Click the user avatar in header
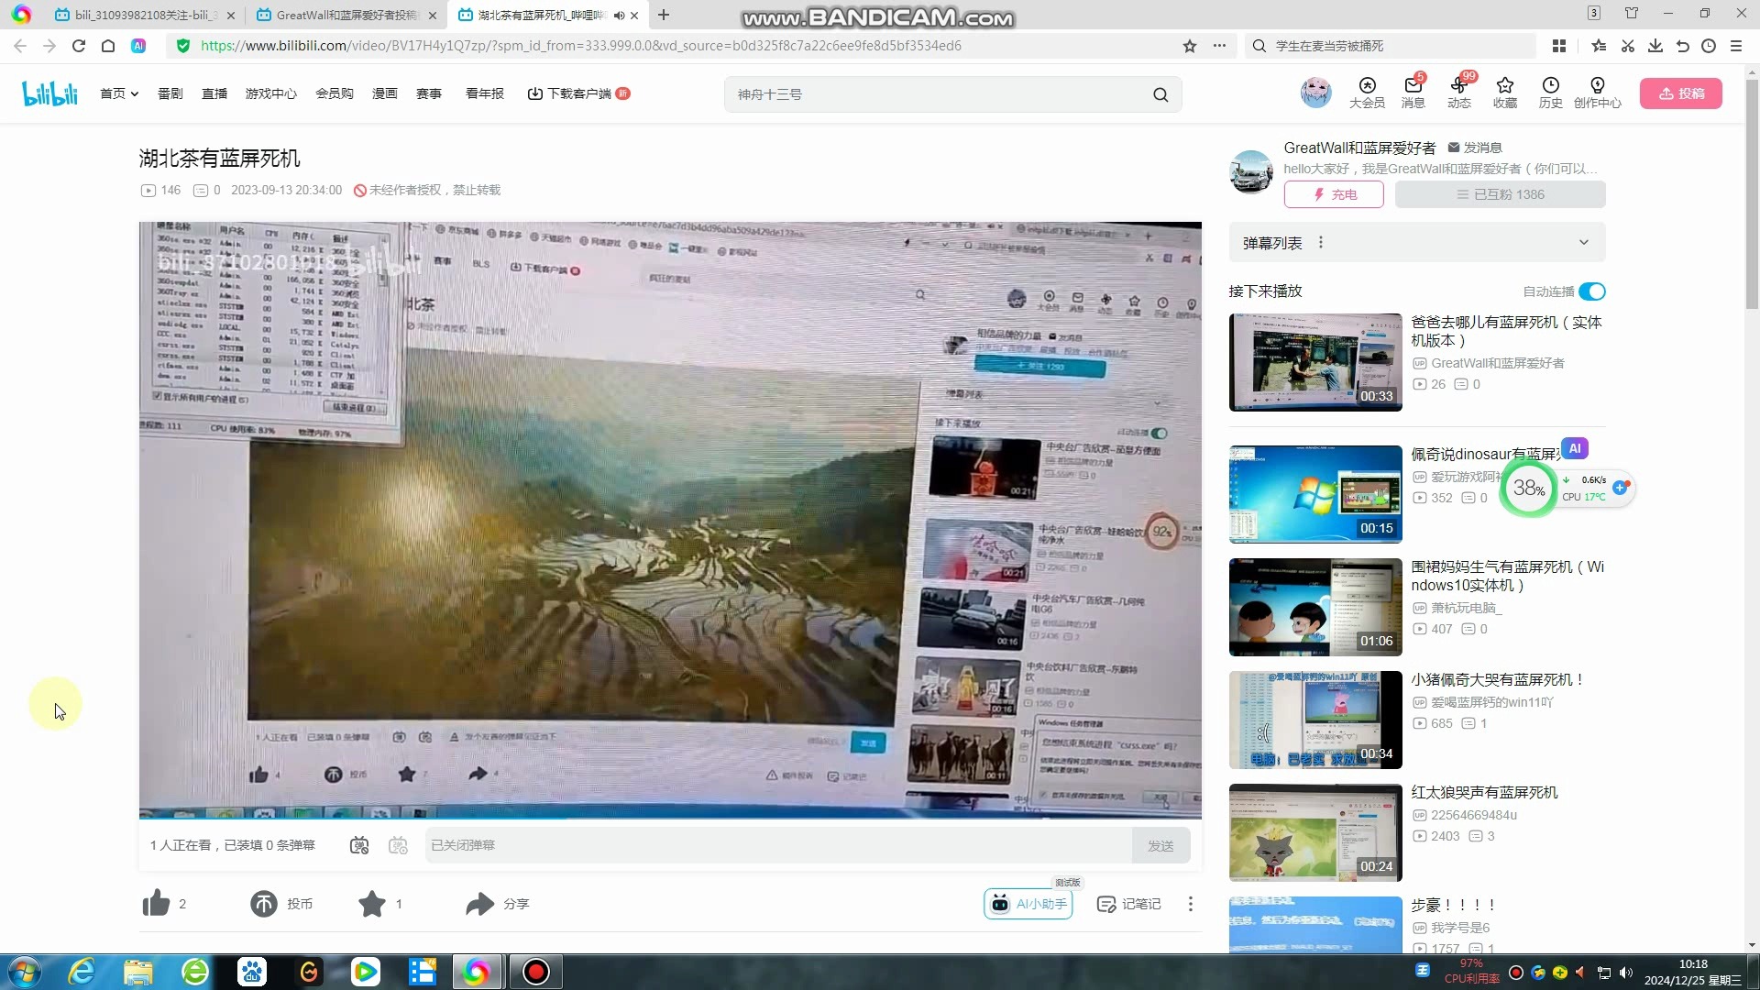The image size is (1760, 990). coord(1315,93)
